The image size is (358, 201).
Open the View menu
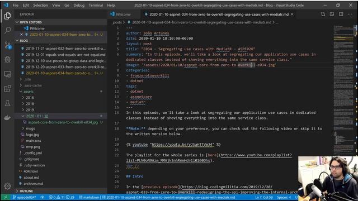56,5
